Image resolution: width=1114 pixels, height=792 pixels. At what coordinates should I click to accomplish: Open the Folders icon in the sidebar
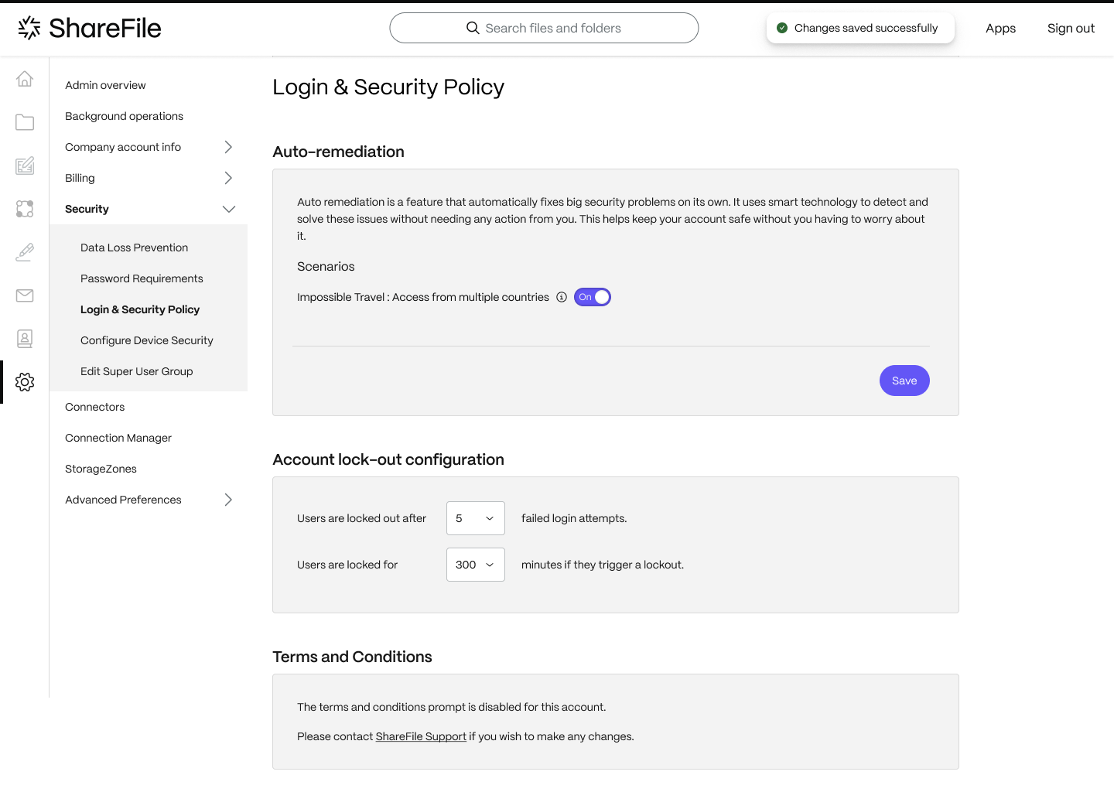(x=25, y=122)
